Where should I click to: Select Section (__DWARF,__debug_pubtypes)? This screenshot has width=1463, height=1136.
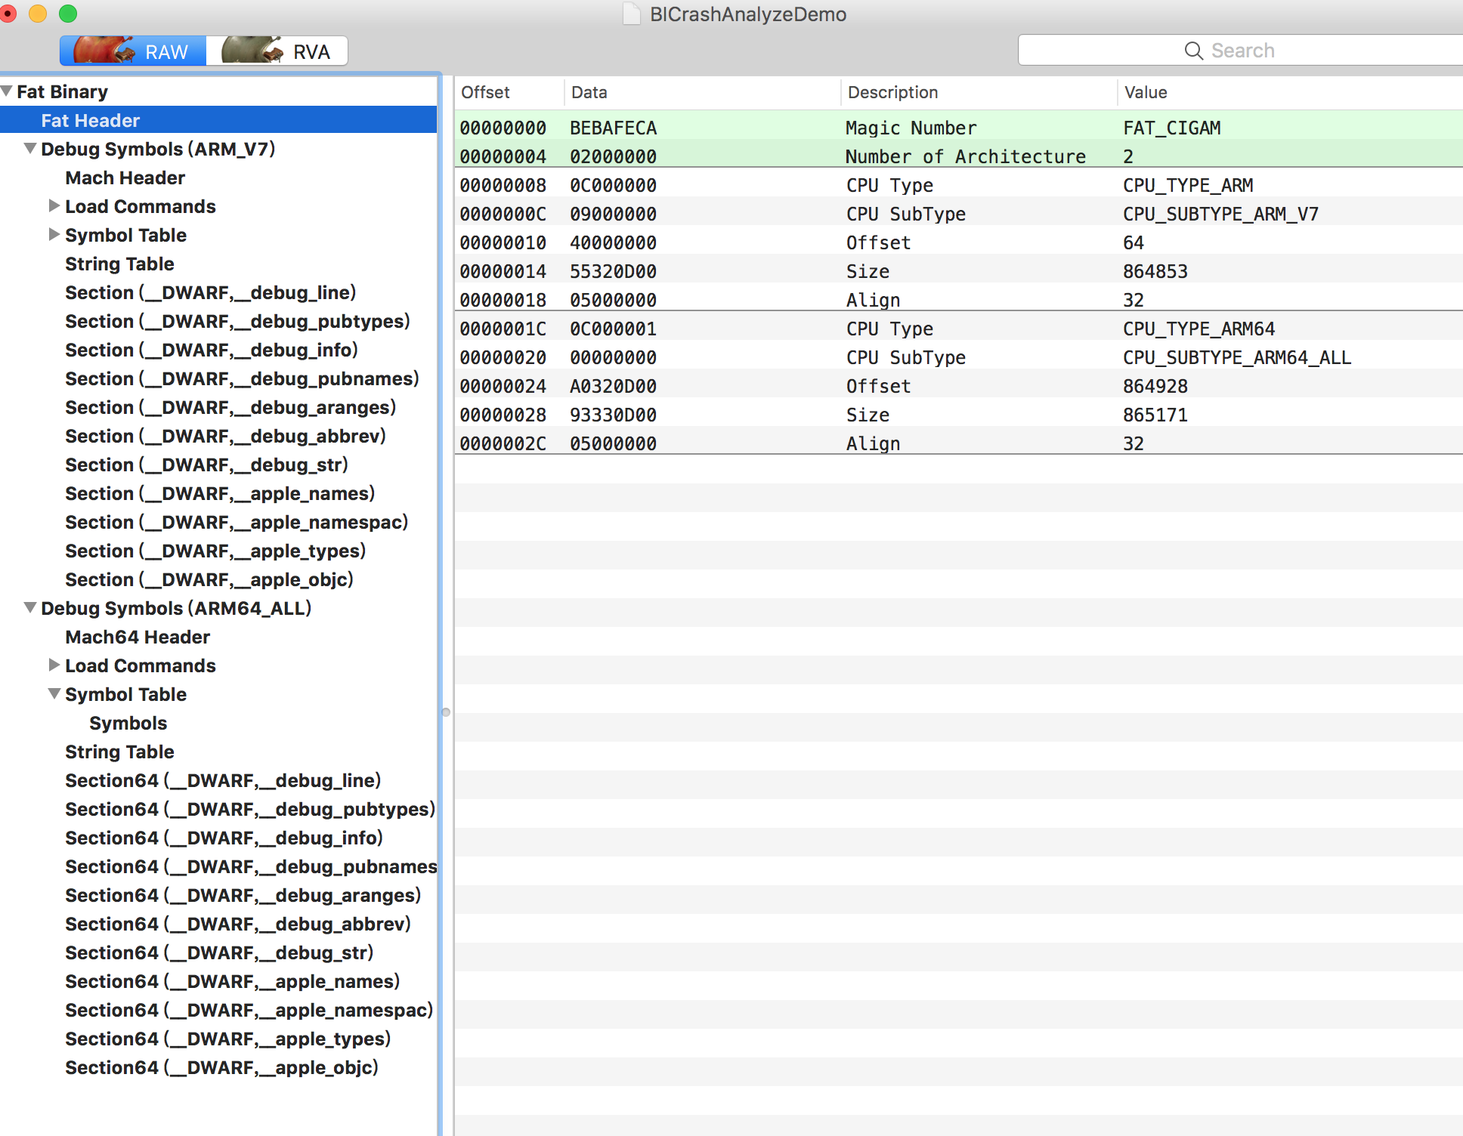tap(237, 321)
